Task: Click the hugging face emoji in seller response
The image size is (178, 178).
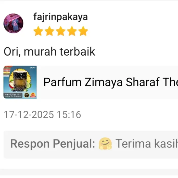Action: [105, 144]
